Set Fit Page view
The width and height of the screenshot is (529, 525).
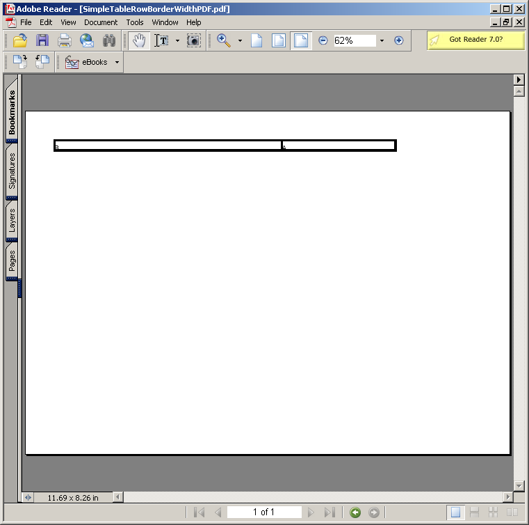(x=279, y=40)
